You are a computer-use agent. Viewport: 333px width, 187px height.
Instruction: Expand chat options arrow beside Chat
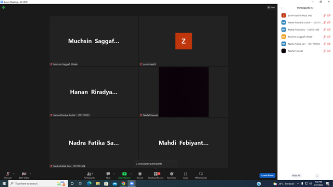(x=114, y=174)
